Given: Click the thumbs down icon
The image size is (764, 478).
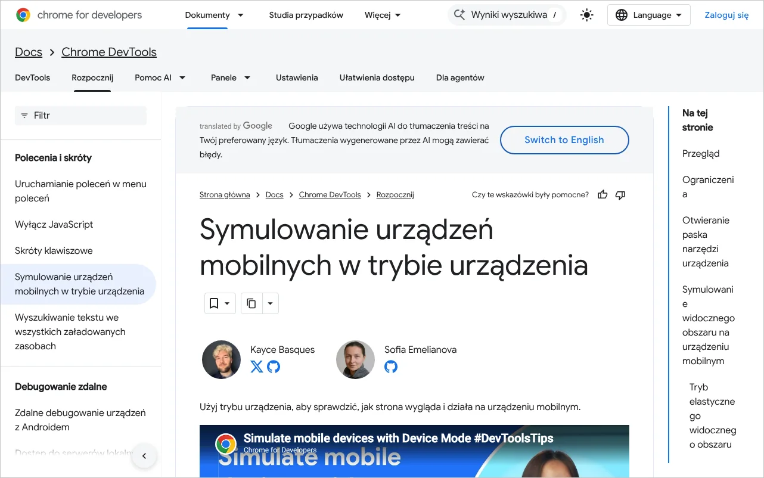Looking at the screenshot, I should tap(620, 195).
